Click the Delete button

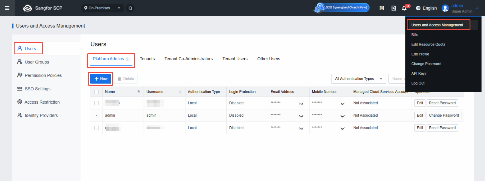[126, 79]
